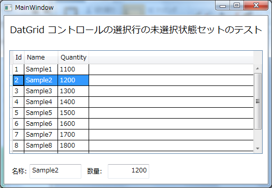Image resolution: width=272 pixels, height=188 pixels.
Task: Focus the 名称 text box containing Sample2
Action: (55, 171)
